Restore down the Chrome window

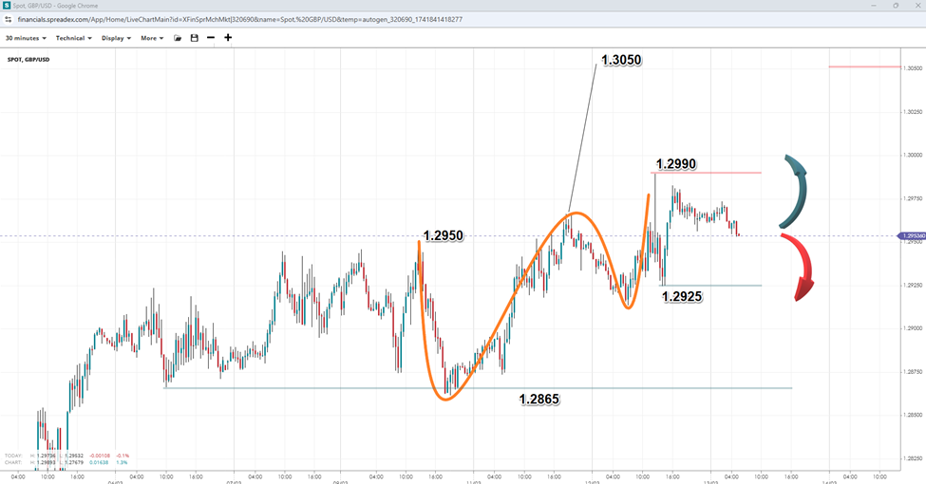[895, 6]
